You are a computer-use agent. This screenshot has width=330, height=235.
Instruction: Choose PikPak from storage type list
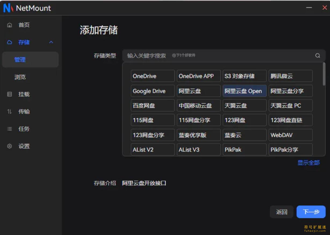(x=244, y=149)
